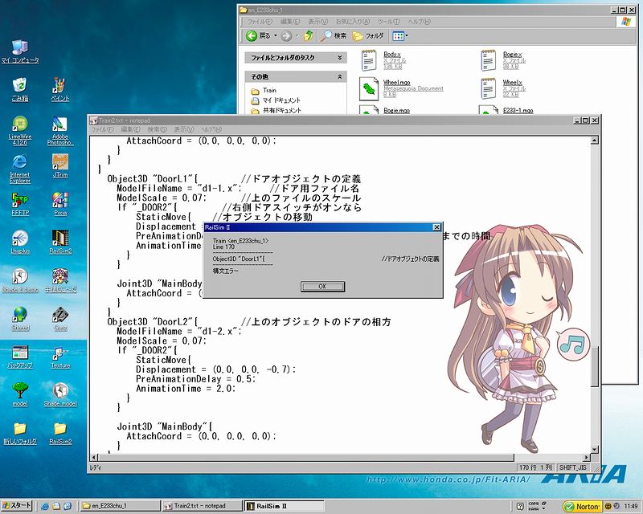Launch the RailSim2 door-icon desktop shortcut
643x514 pixels.
(60, 243)
